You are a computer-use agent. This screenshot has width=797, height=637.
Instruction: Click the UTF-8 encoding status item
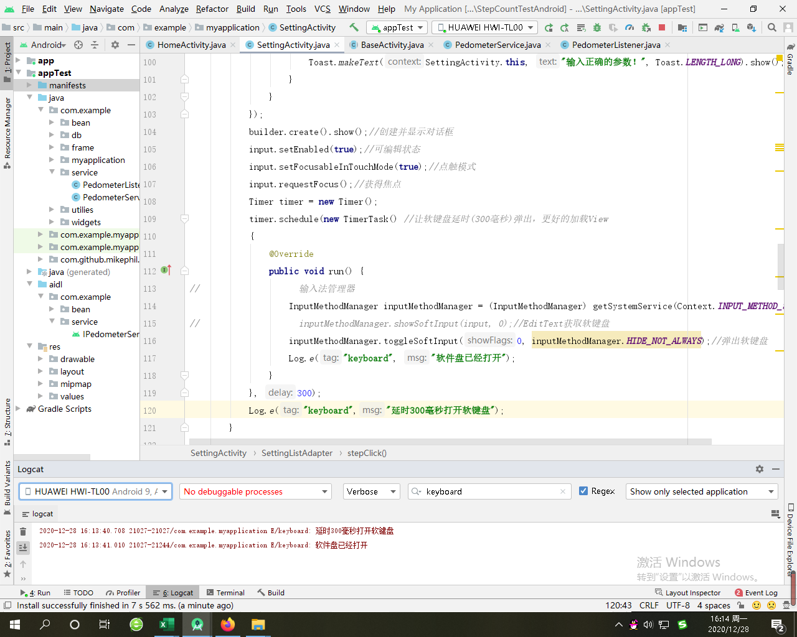(x=678, y=605)
